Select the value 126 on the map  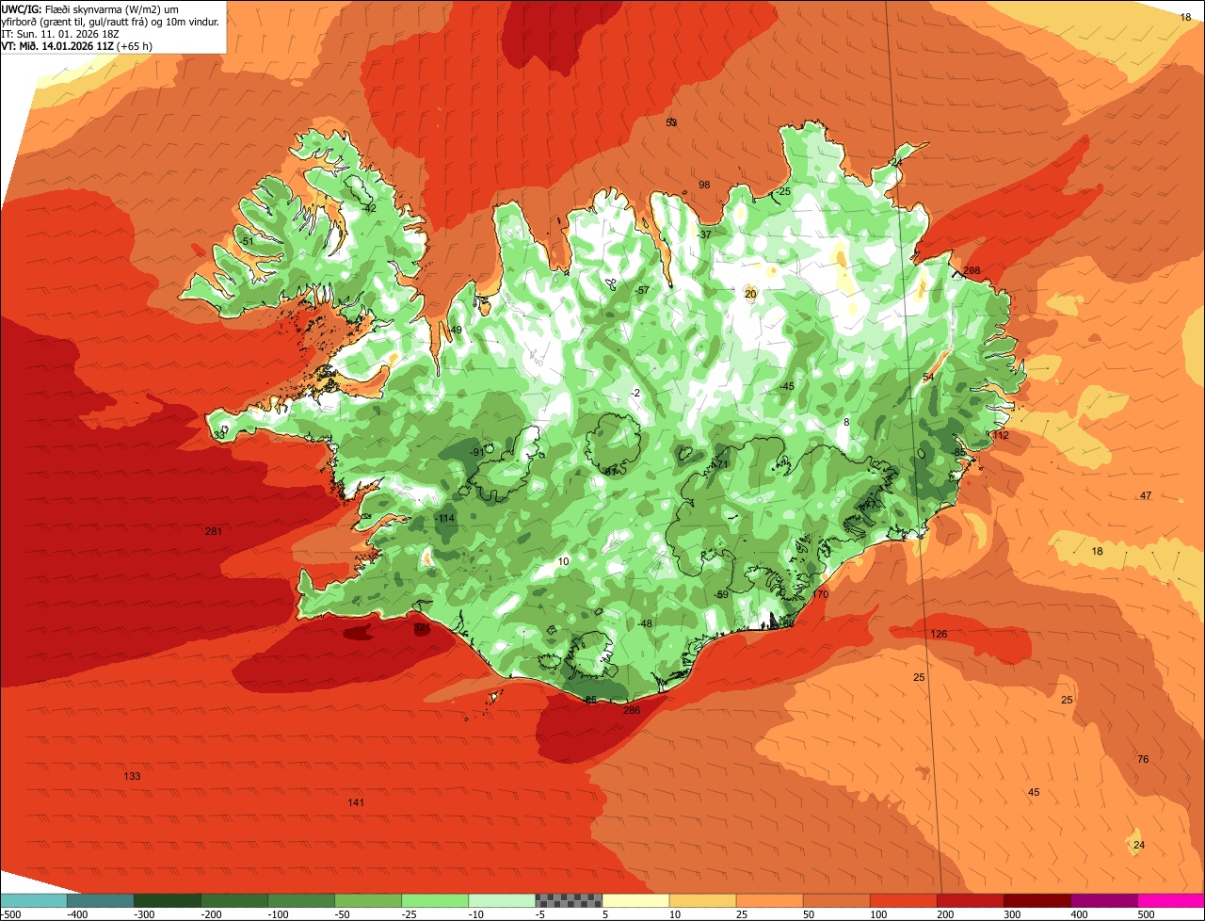[x=939, y=634]
